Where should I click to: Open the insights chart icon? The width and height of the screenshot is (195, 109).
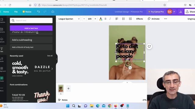coord(181,12)
